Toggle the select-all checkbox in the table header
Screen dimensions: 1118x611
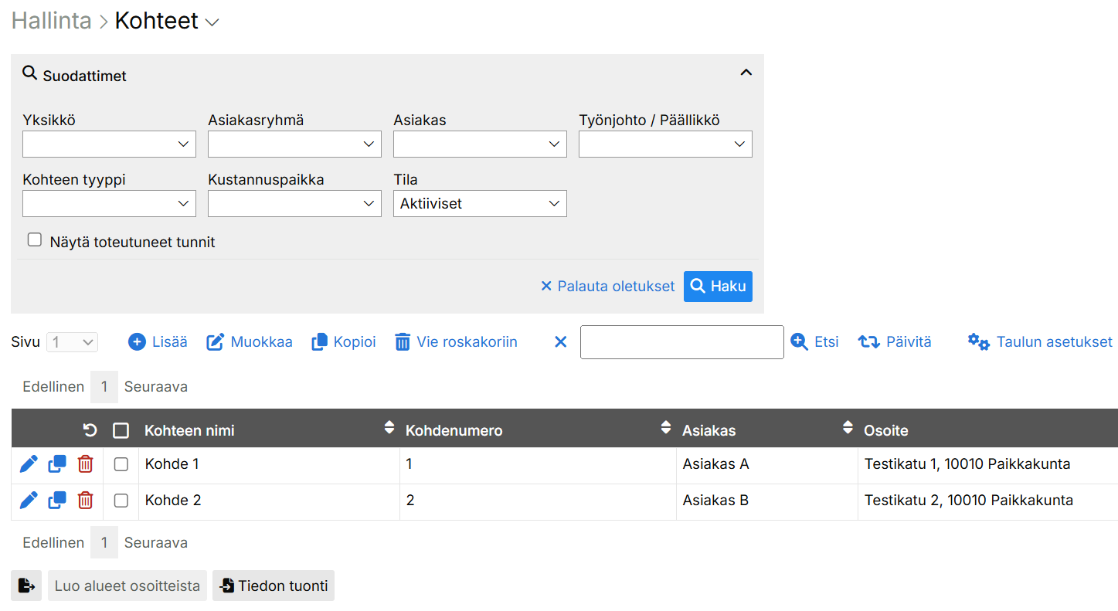tap(121, 430)
